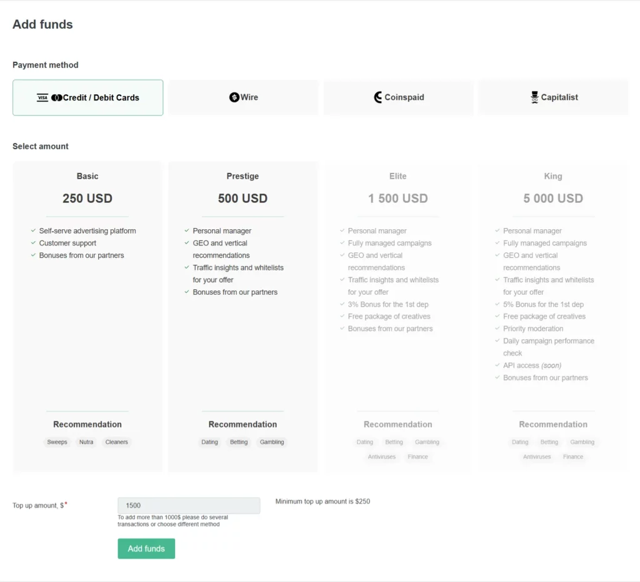640x582 pixels.
Task: Choose the King 5 000 USD package
Action: 552,198
